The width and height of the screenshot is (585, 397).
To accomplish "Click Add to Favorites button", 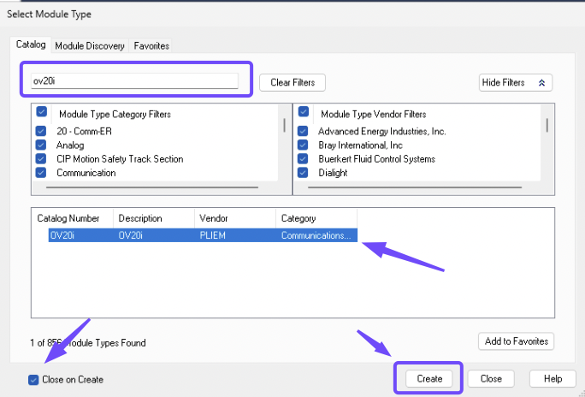I will tap(515, 341).
